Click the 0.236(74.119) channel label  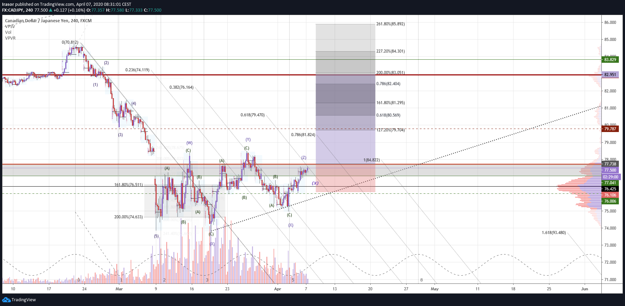137,70
